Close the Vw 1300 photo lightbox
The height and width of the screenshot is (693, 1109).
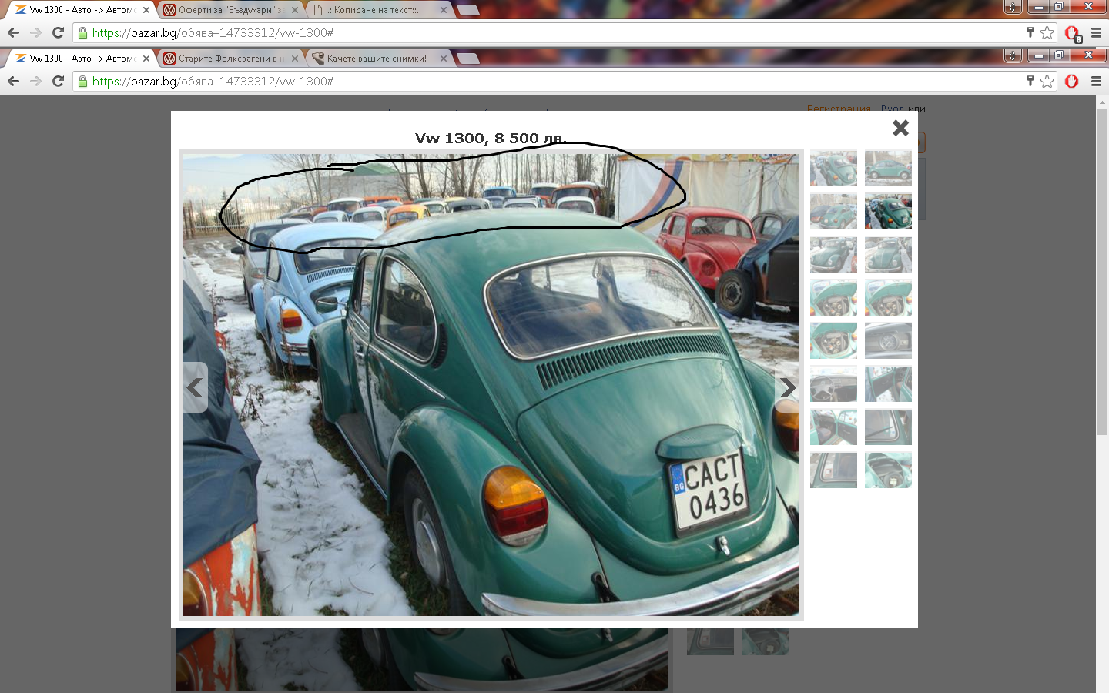coord(900,128)
